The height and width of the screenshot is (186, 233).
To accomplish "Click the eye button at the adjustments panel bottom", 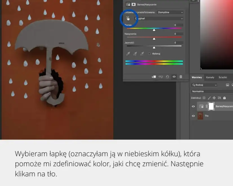I will pyautogui.click(x=174, y=77).
